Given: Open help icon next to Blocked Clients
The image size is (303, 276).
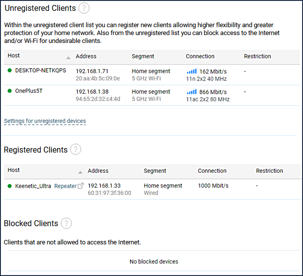Looking at the screenshot, I should [66, 223].
